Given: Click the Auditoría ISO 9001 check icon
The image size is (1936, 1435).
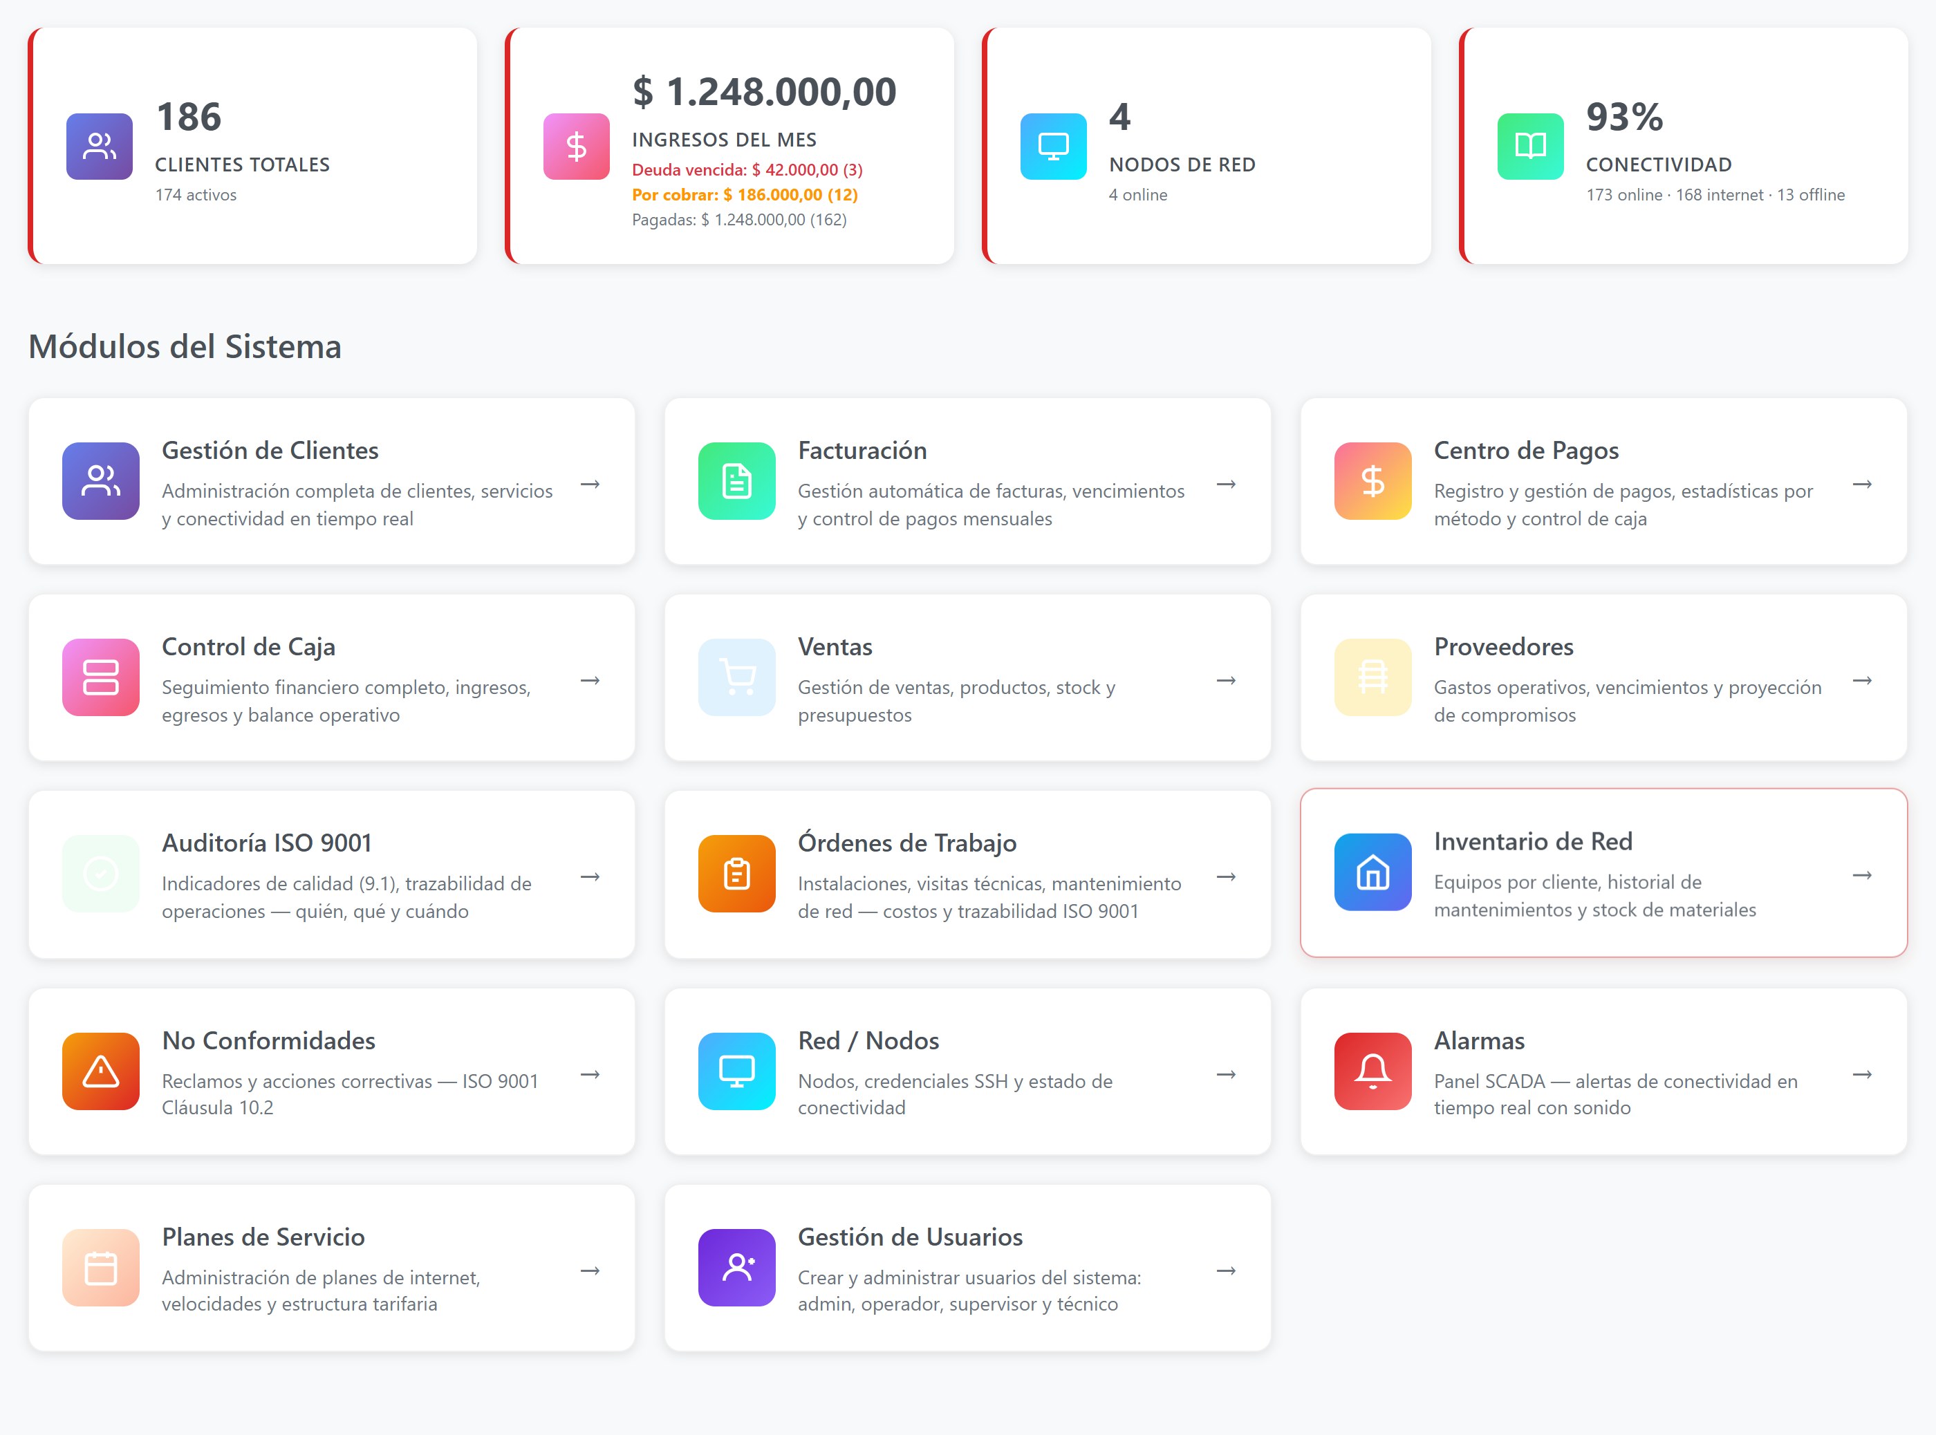Looking at the screenshot, I should [101, 874].
